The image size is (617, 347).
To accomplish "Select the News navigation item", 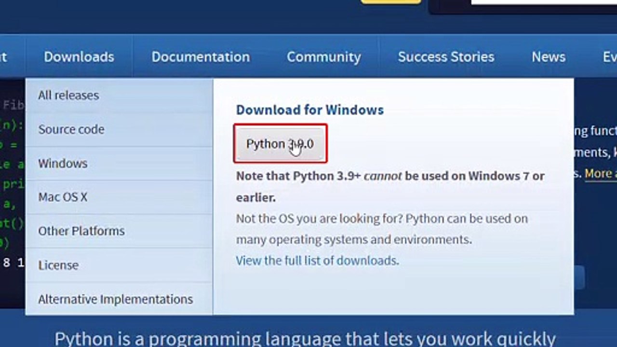I will coord(549,57).
